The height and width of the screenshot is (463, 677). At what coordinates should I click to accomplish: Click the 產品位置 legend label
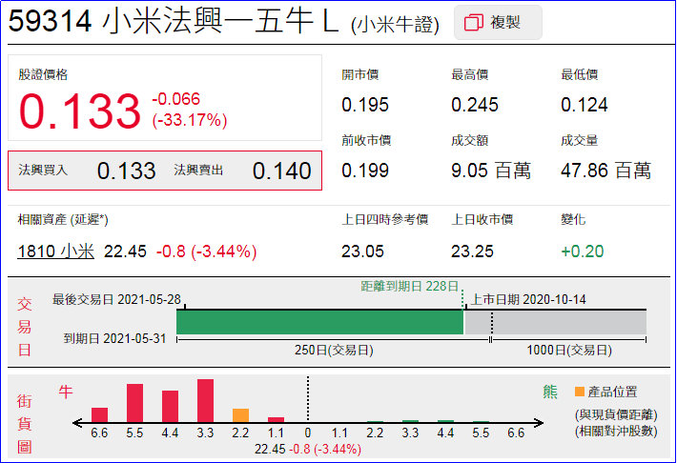[612, 392]
